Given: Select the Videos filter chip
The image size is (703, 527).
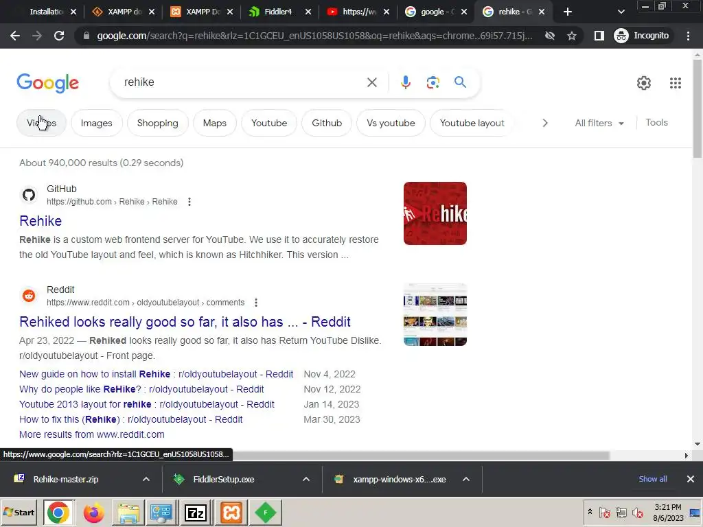Looking at the screenshot, I should coord(41,124).
